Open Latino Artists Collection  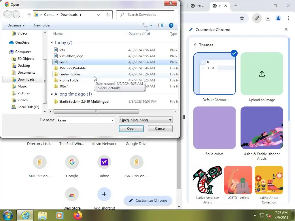coord(269,180)
